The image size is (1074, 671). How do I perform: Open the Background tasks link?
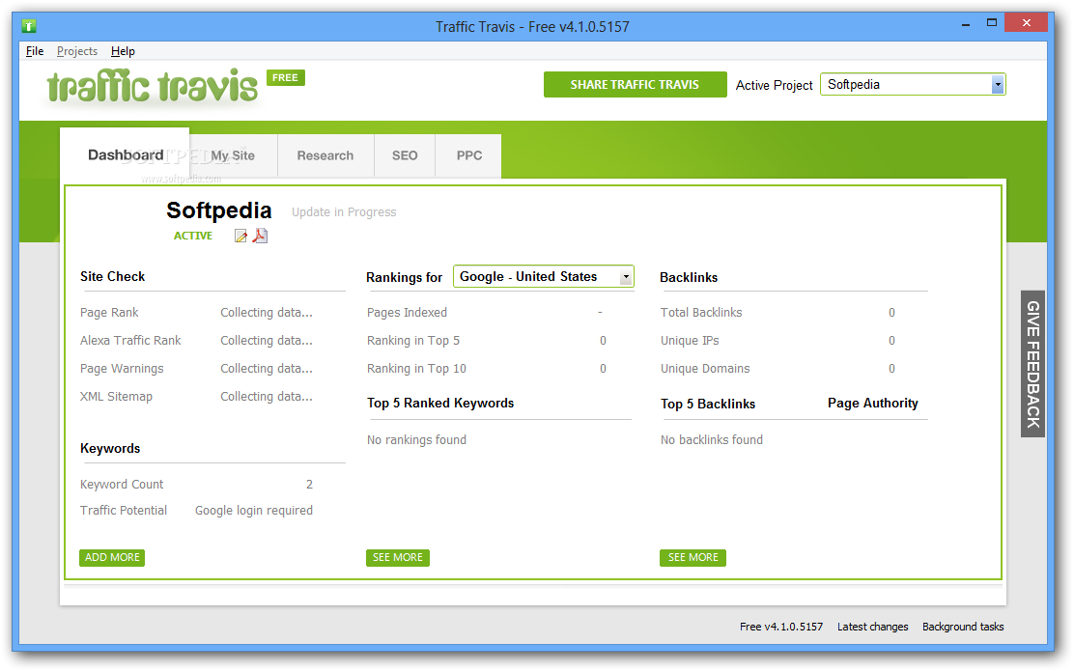click(963, 627)
